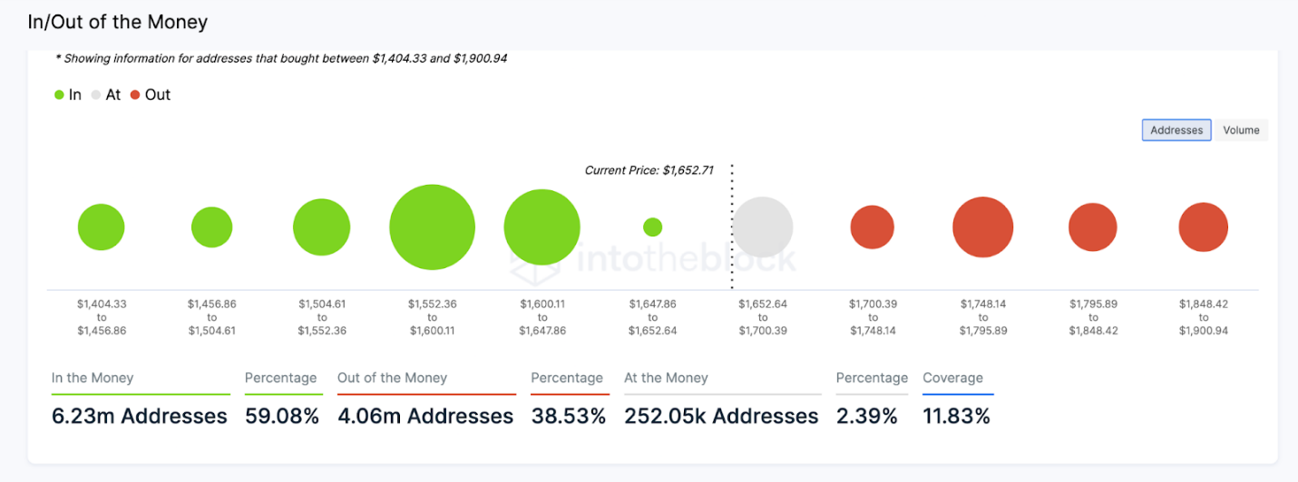Select the red bubble for $1,795.89 to $1,848.42

1092,227
